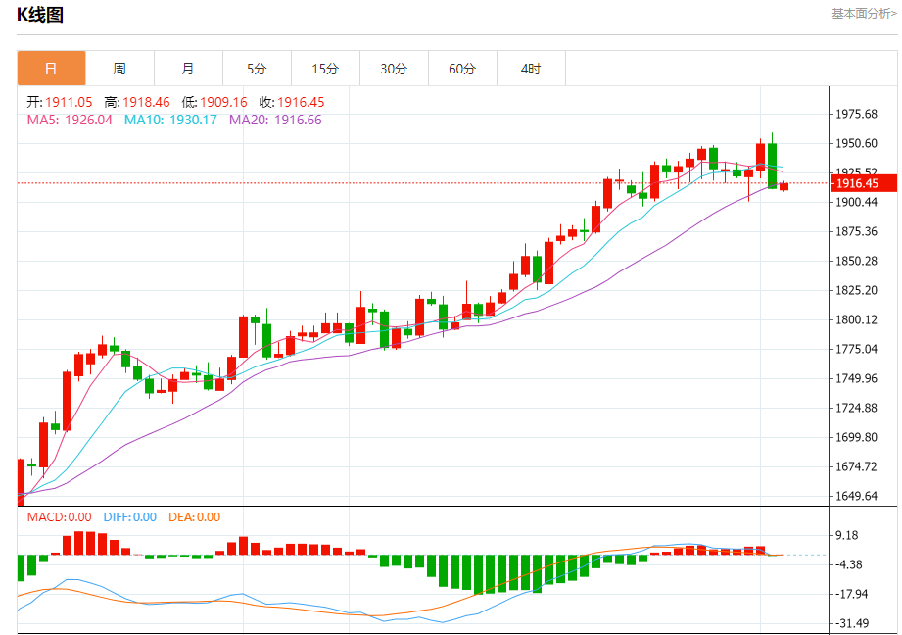The height and width of the screenshot is (635, 902).
Task: Open the 基本面分析 link
Action: [x=864, y=14]
